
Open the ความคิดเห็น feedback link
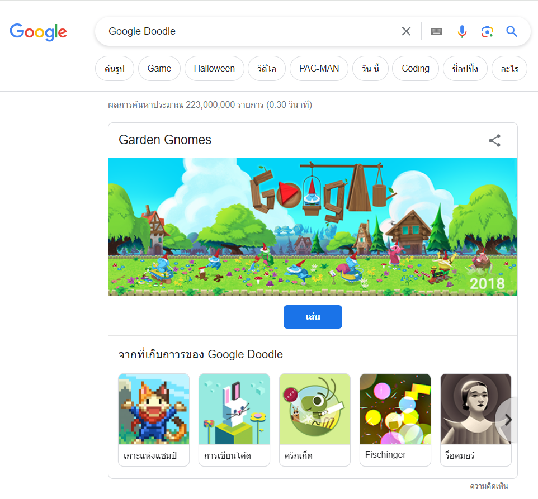[x=489, y=486]
